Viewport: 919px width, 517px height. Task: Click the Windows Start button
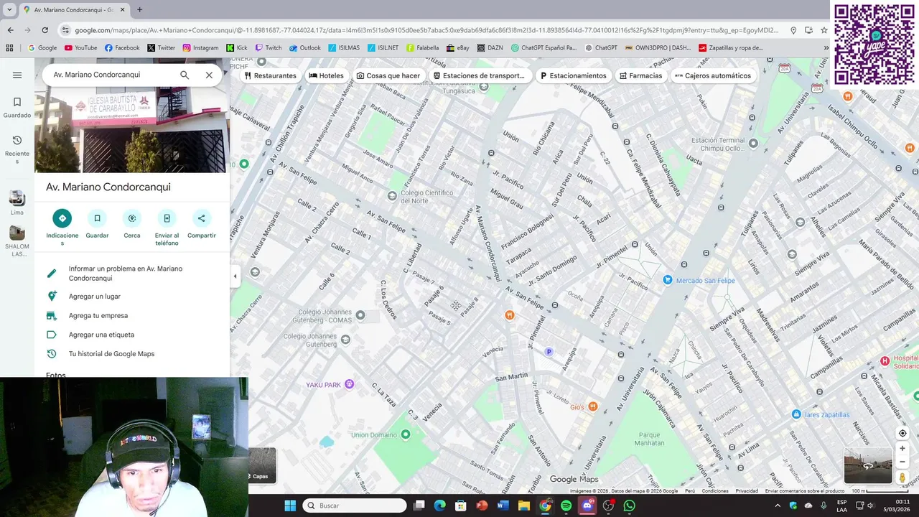point(290,506)
